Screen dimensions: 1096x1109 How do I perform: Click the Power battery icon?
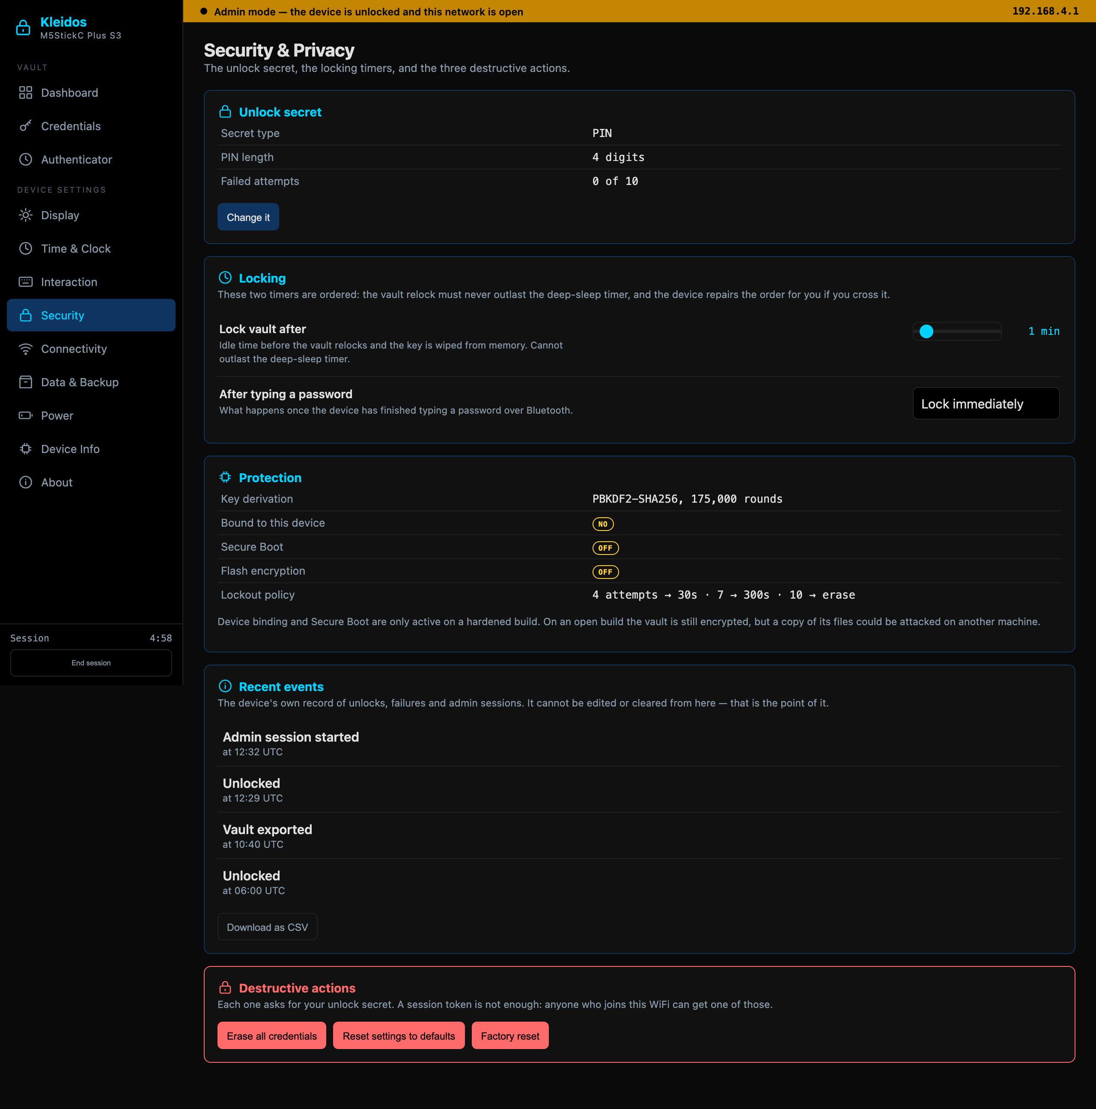25,415
